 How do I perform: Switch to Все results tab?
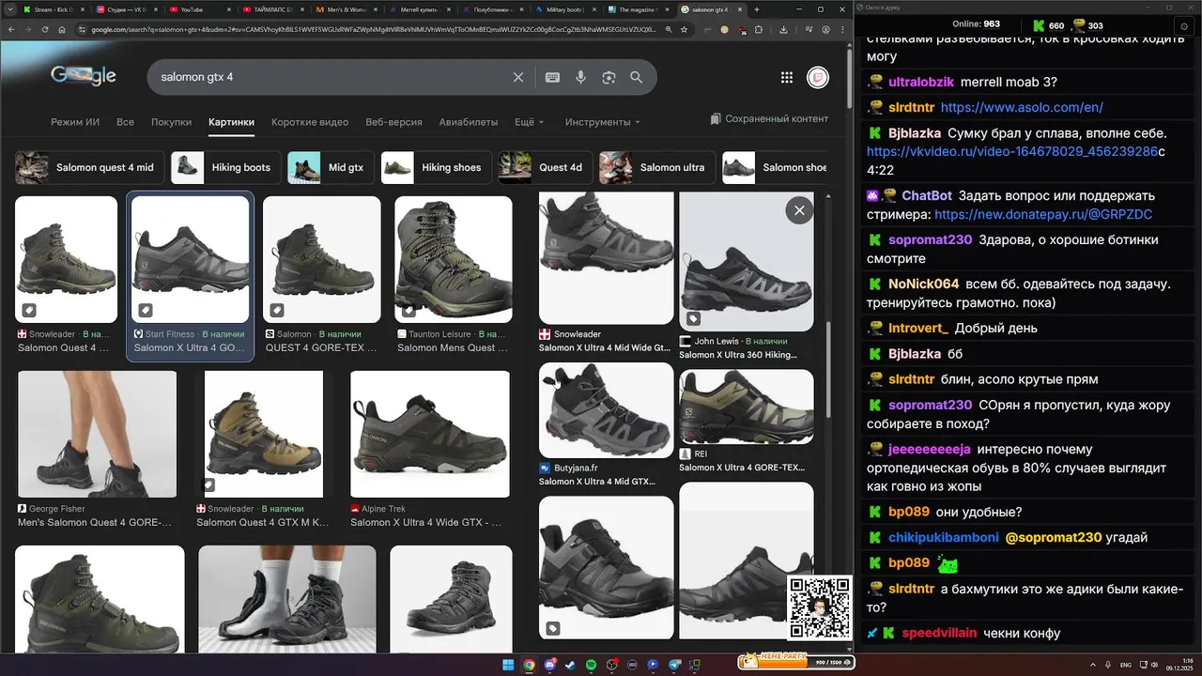pos(125,122)
